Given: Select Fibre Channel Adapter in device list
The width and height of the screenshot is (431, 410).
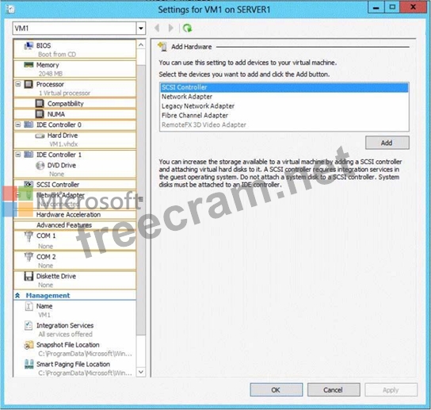Looking at the screenshot, I should coord(284,115).
